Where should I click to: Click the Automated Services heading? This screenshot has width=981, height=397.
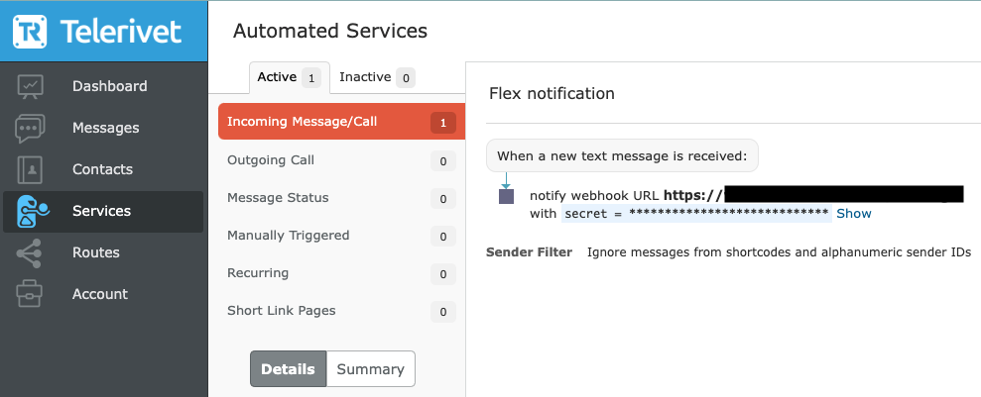330,31
